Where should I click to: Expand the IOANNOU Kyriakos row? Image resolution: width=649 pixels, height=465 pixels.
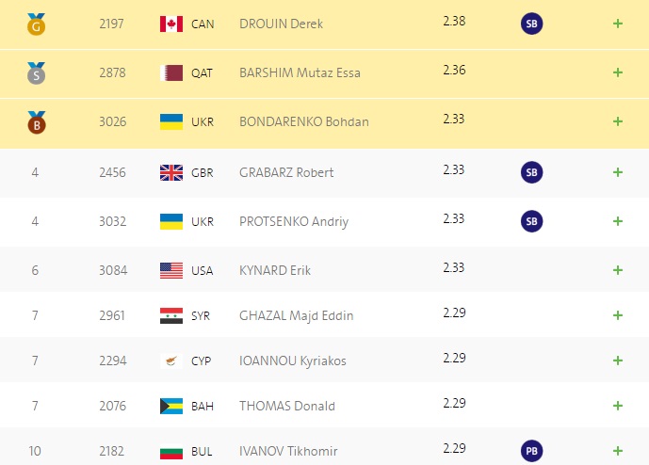point(618,361)
